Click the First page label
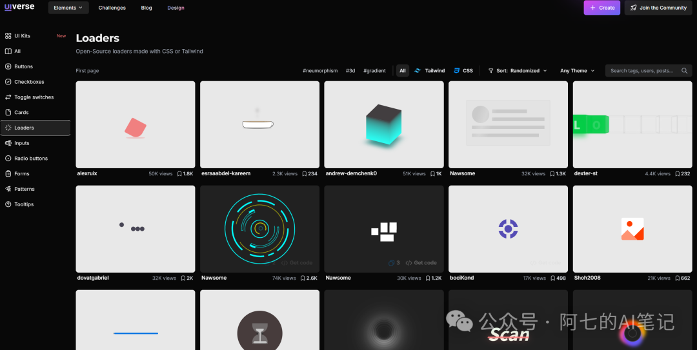Viewport: 697px width, 350px height. click(x=87, y=71)
